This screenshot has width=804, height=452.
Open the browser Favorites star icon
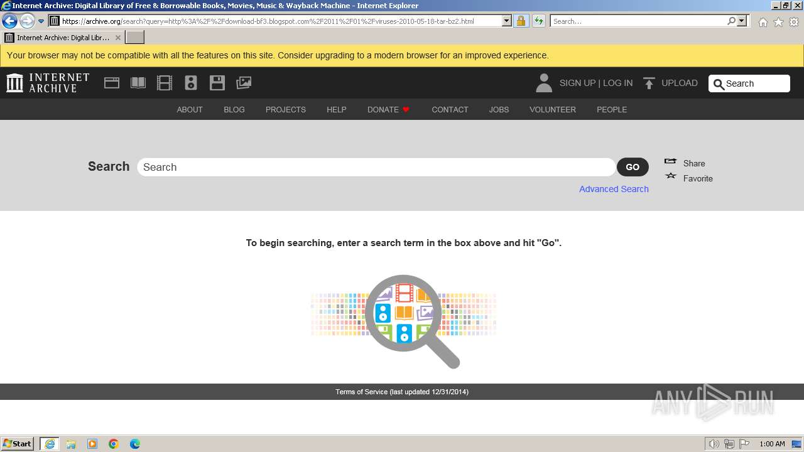coord(778,22)
